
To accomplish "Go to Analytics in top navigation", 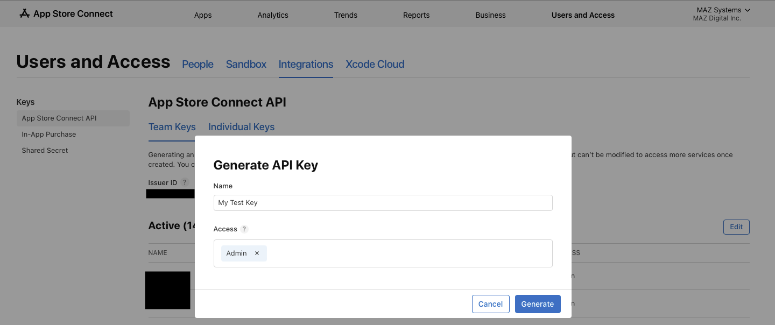I will [273, 15].
